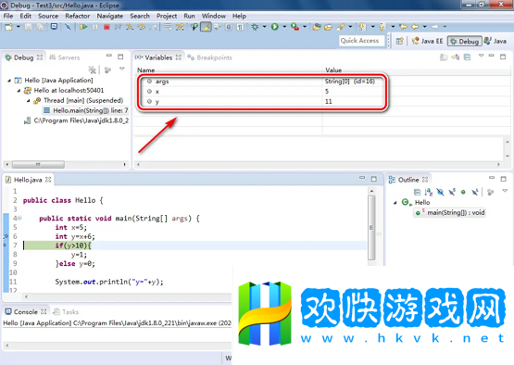Click the Step Over icon

click(142, 27)
